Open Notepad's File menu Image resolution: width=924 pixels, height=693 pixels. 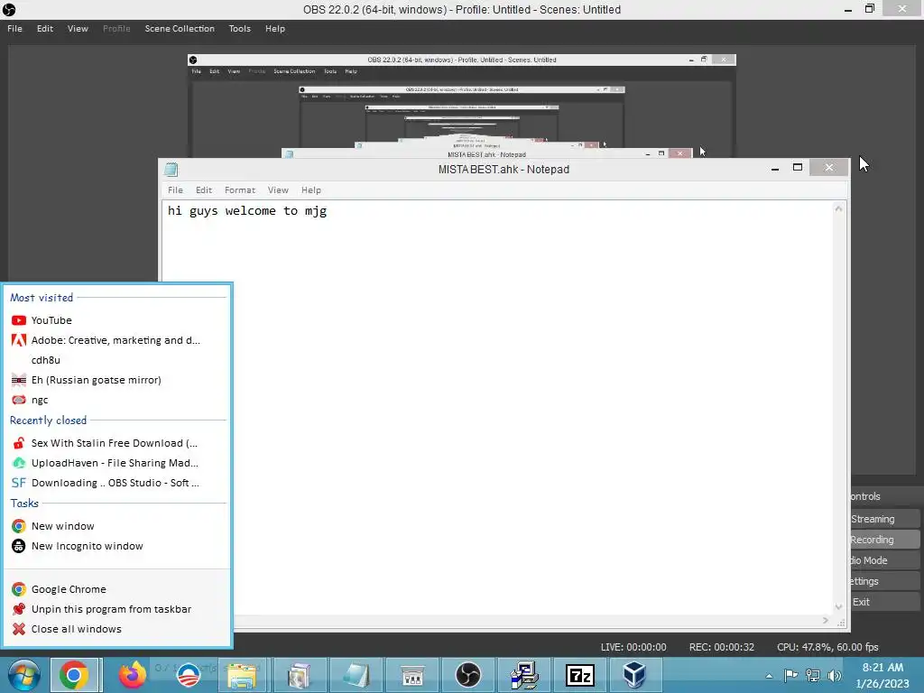pos(175,189)
